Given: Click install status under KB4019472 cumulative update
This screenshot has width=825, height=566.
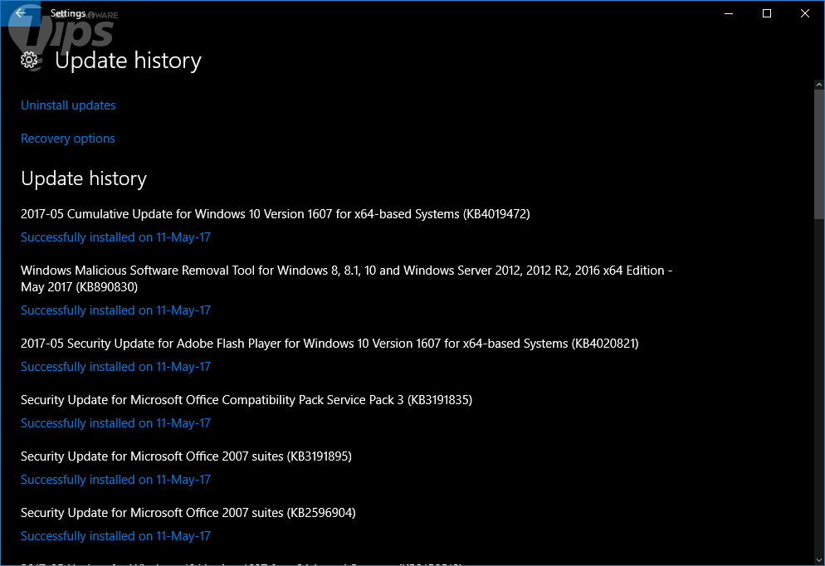Looking at the screenshot, I should click(115, 237).
